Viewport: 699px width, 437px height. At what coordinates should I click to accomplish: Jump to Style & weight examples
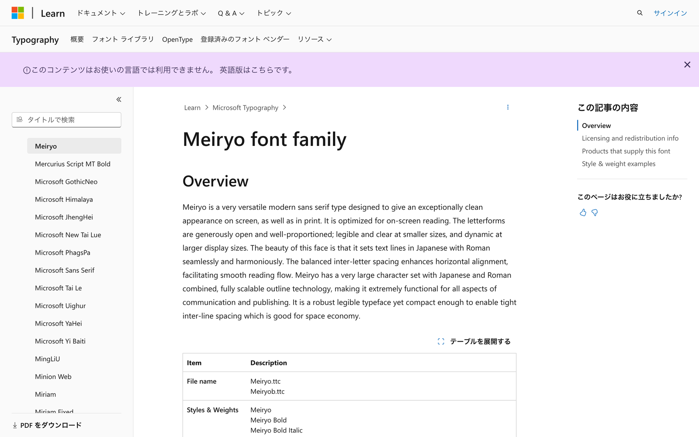point(619,164)
